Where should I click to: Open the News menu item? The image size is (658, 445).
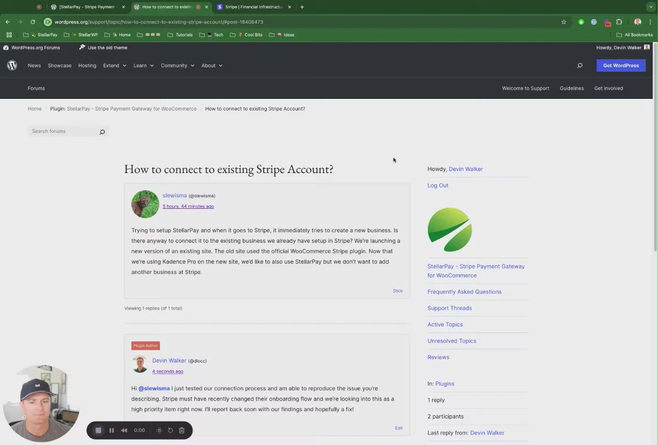click(x=35, y=66)
